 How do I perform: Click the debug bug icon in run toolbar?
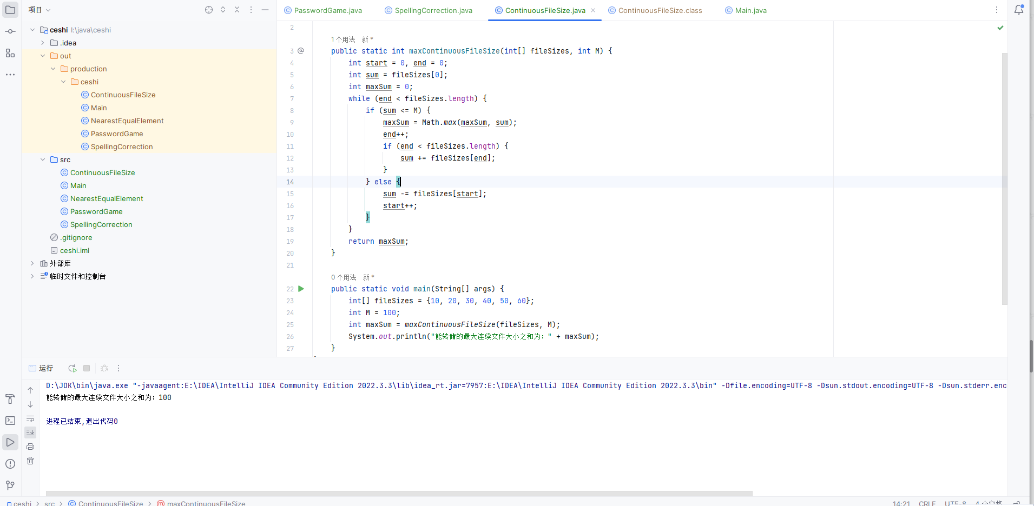104,368
